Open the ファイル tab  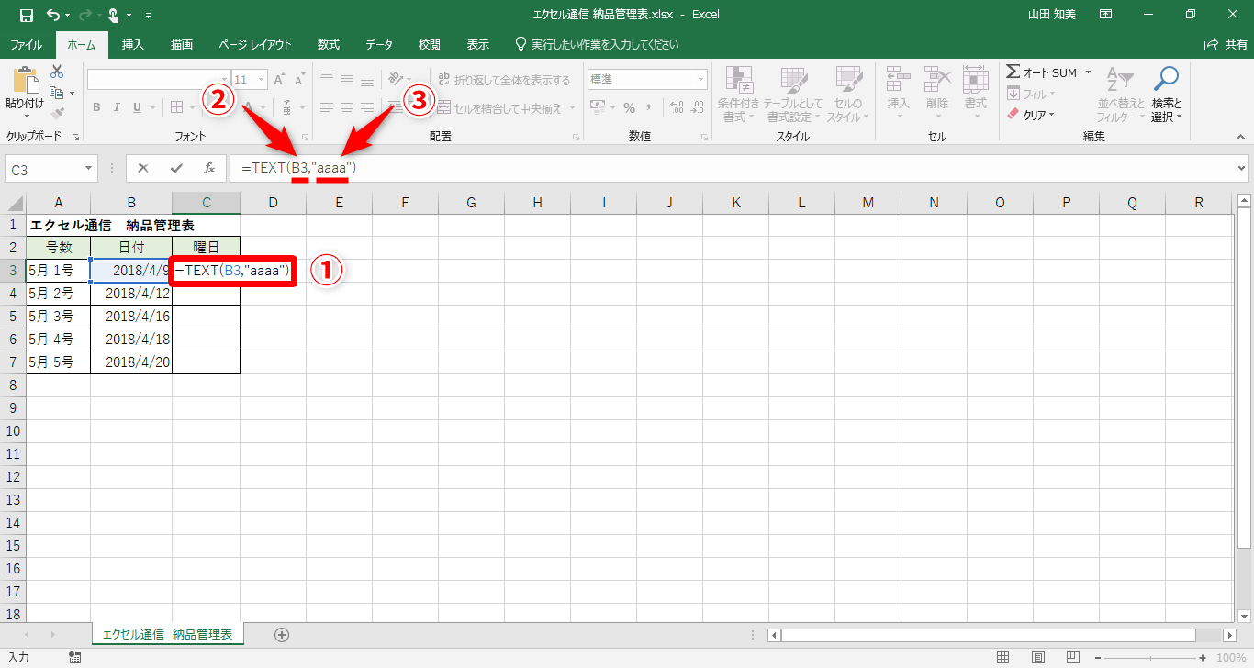point(26,44)
